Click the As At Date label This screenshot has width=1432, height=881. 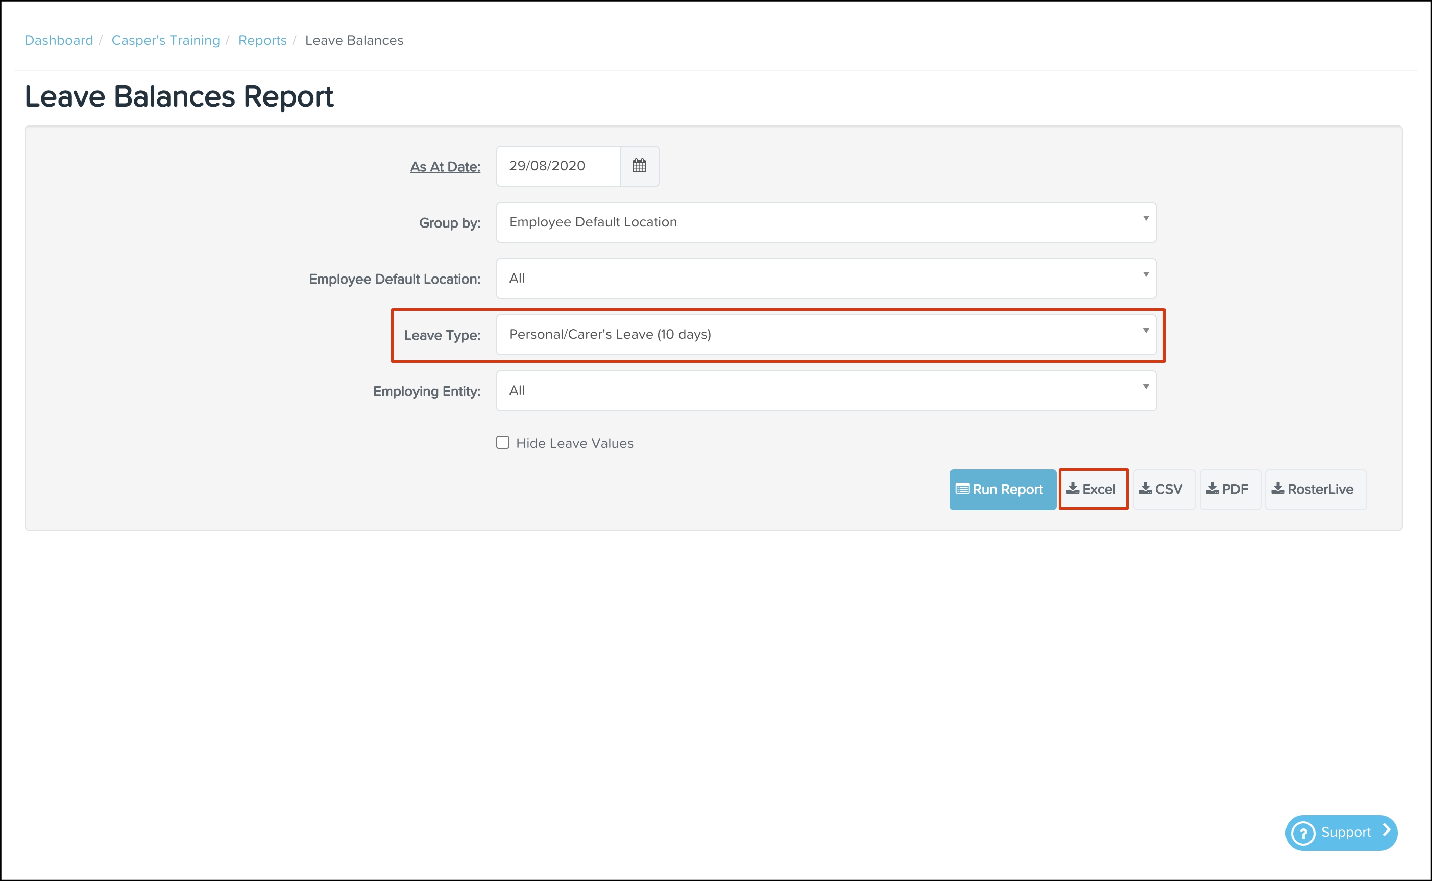coord(445,167)
